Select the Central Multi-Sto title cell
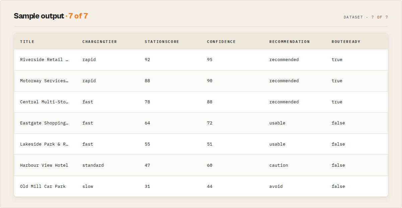This screenshot has height=208, width=402. (44, 102)
